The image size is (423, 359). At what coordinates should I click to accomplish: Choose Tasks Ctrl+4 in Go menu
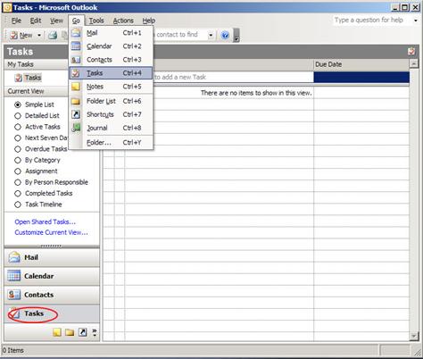pos(111,73)
